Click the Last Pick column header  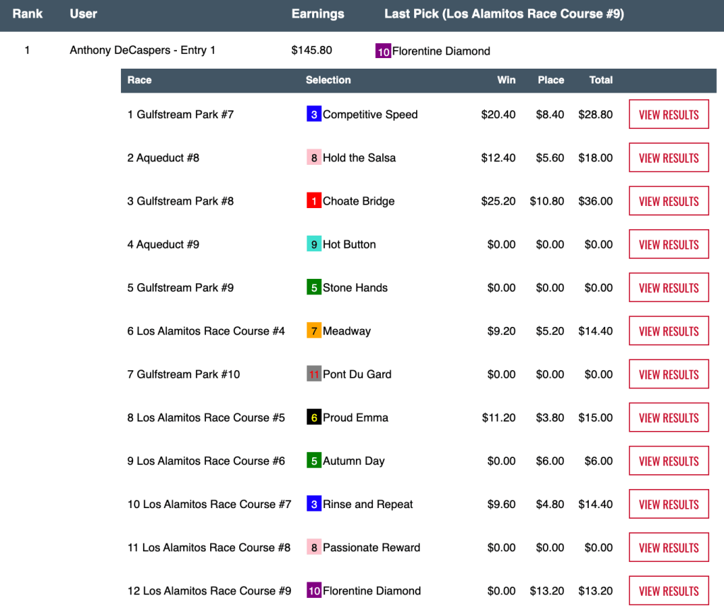click(504, 14)
